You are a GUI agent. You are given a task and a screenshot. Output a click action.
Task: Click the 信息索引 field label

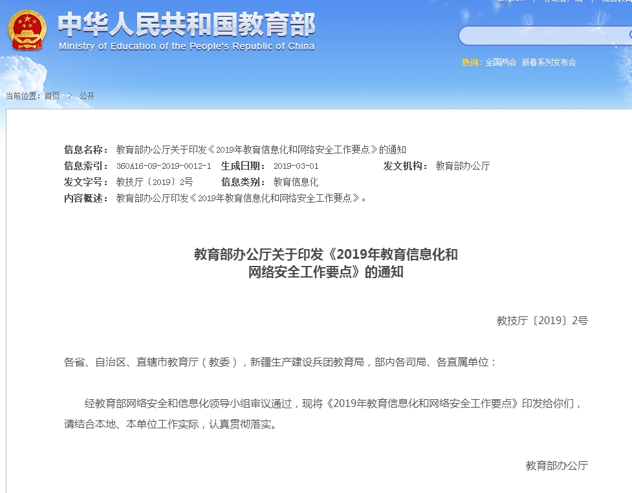(x=86, y=166)
